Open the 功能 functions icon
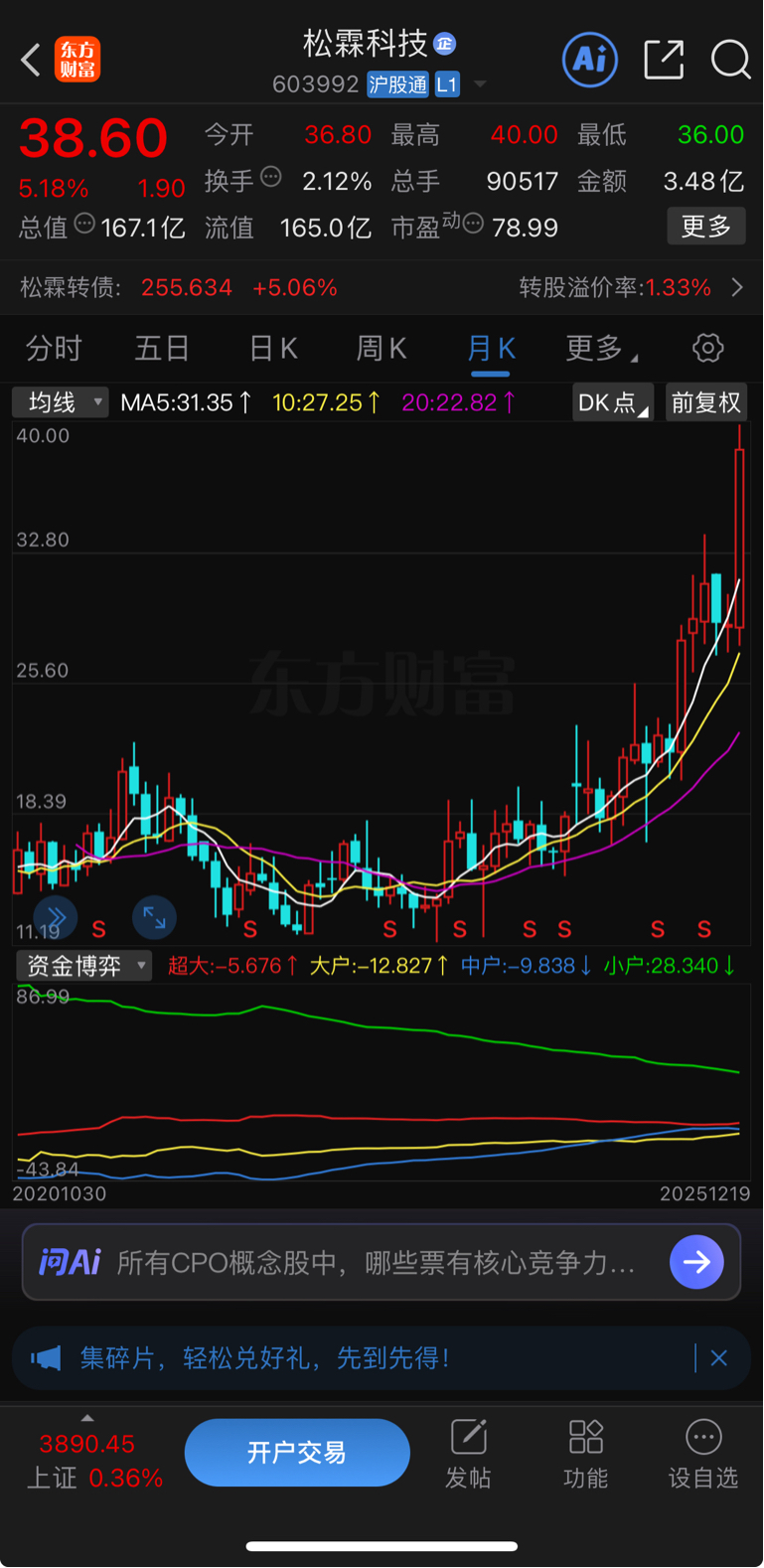 (x=586, y=1455)
